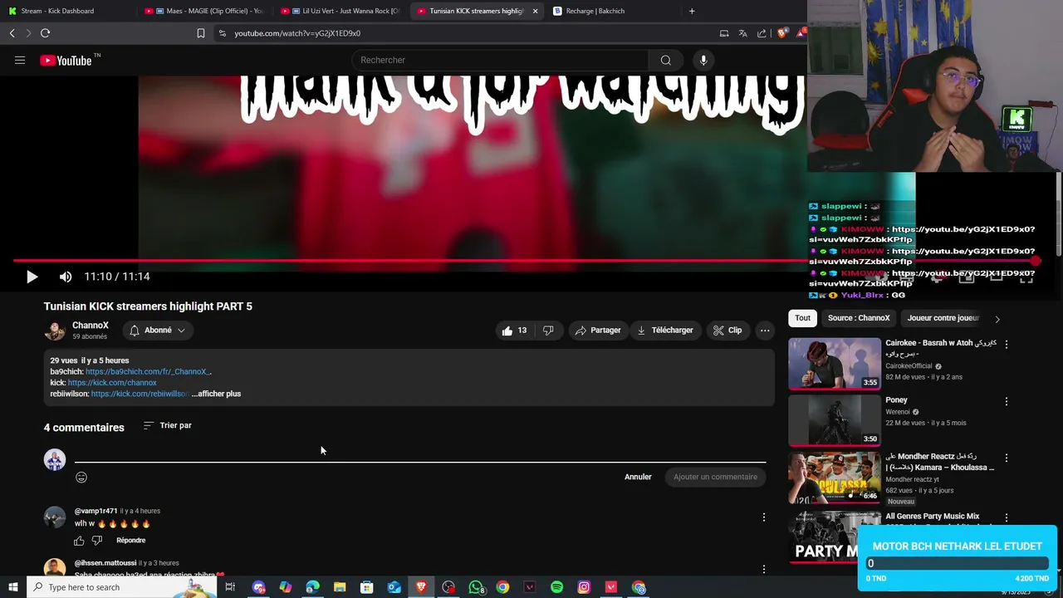Click Ajouter un commentaire button
This screenshot has height=598, width=1063.
click(715, 477)
